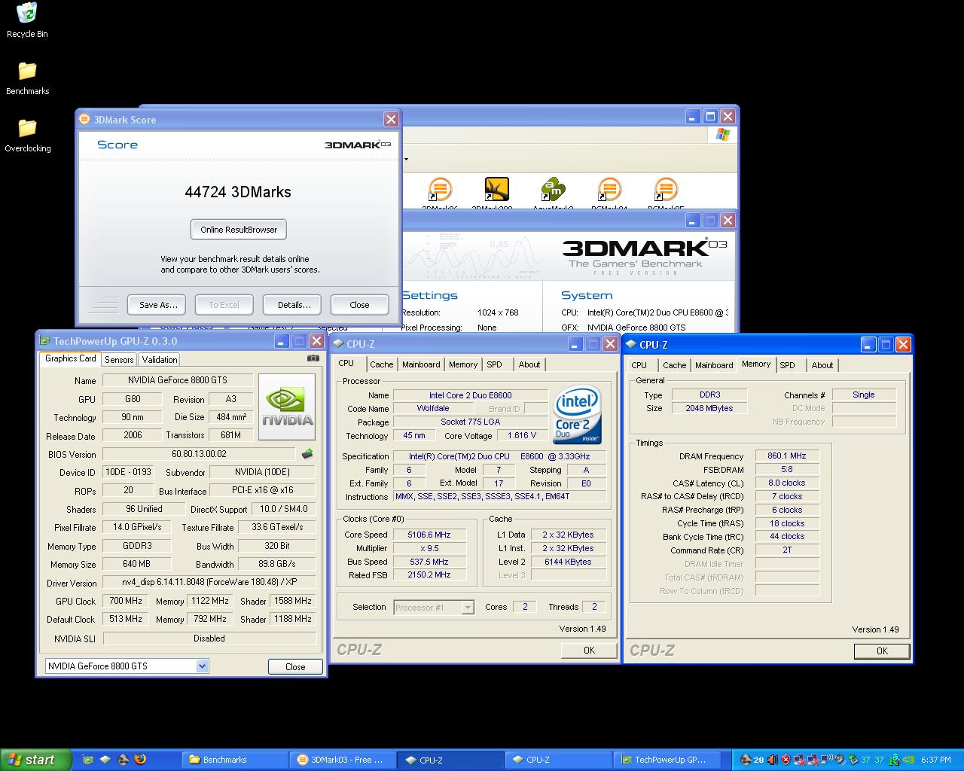Click Close button in 3DMark Score dialog
964x771 pixels.
359,305
